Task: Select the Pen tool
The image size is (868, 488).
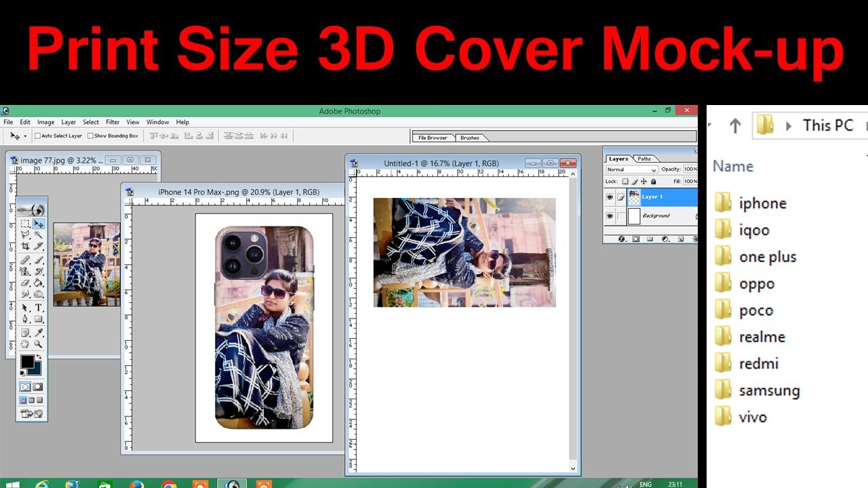Action: (x=25, y=319)
